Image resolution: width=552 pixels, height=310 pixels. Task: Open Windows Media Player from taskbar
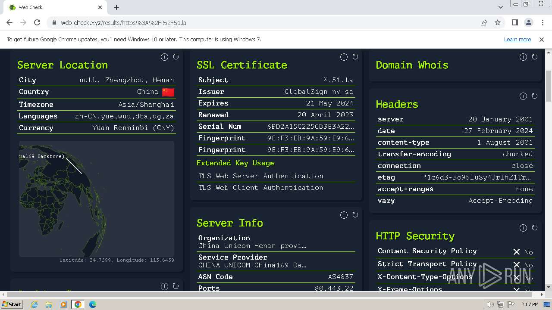coord(63,304)
